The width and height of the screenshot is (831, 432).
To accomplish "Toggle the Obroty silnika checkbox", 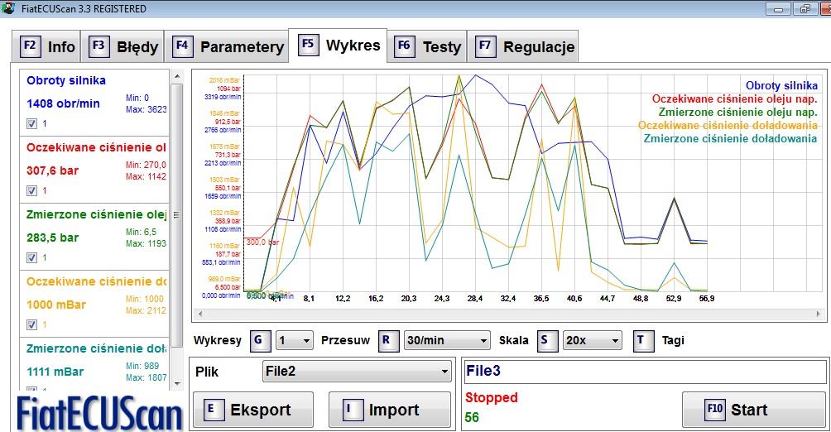I will (x=31, y=123).
